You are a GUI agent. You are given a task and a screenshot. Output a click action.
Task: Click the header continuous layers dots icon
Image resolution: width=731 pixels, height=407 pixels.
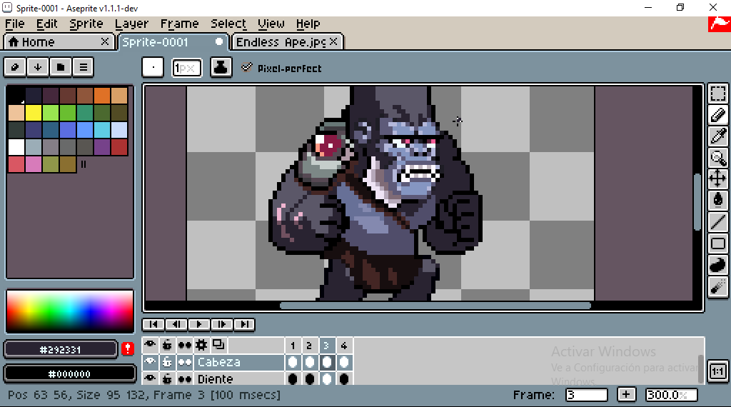pyautogui.click(x=185, y=345)
